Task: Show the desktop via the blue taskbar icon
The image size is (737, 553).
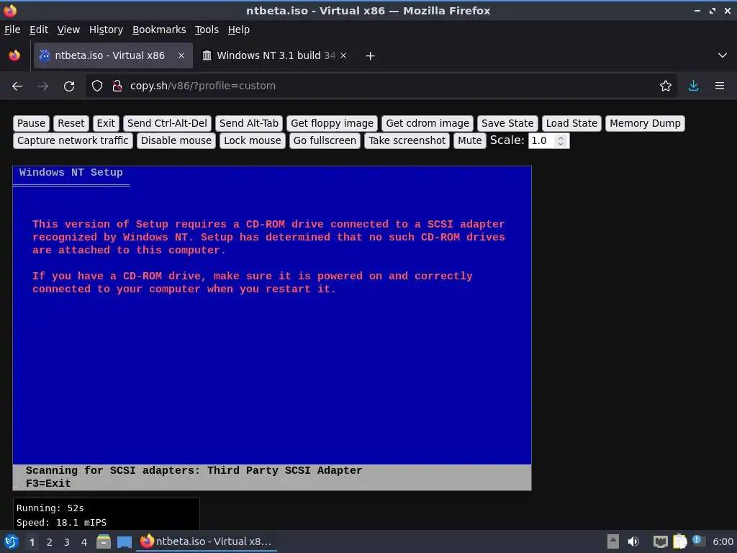Action: (x=124, y=541)
